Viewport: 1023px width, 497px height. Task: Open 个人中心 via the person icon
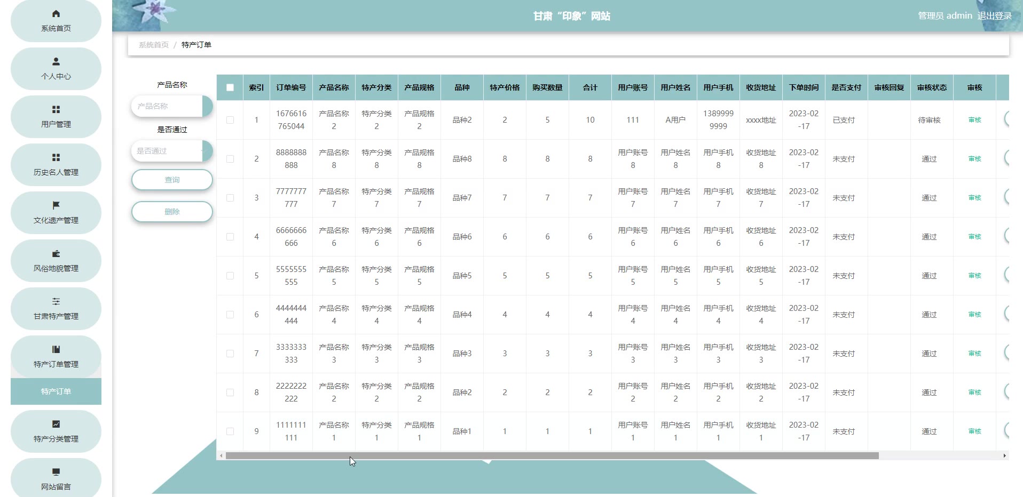[56, 61]
